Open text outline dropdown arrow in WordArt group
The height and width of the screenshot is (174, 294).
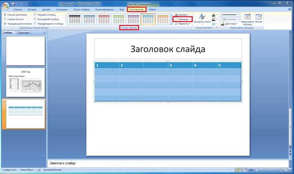(217, 19)
